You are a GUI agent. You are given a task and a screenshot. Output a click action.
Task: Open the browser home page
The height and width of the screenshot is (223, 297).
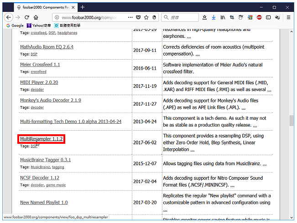click(x=36, y=18)
